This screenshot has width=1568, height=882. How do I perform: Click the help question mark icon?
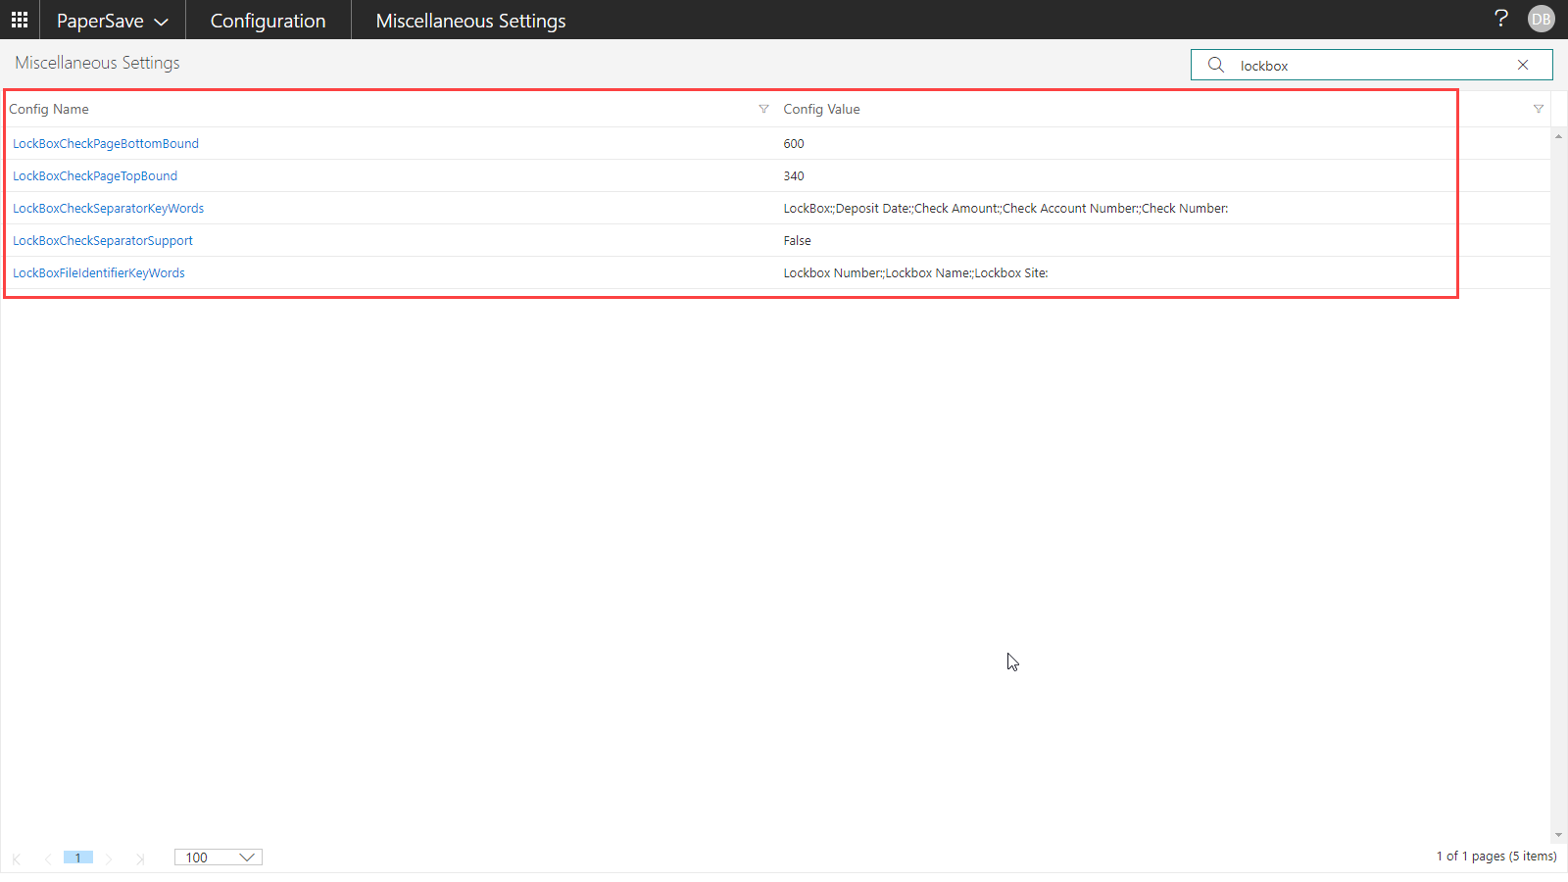pos(1500,19)
